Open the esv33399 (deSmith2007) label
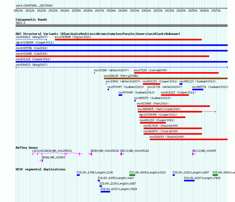 tap(111, 70)
